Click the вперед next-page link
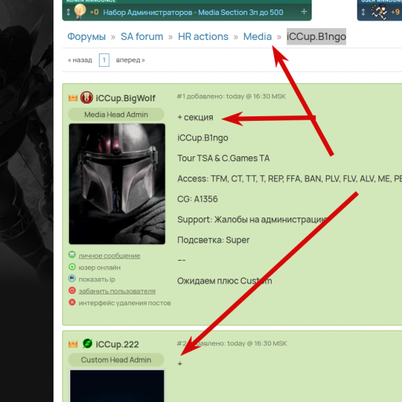Screen dimensions: 402x402 pos(130,60)
